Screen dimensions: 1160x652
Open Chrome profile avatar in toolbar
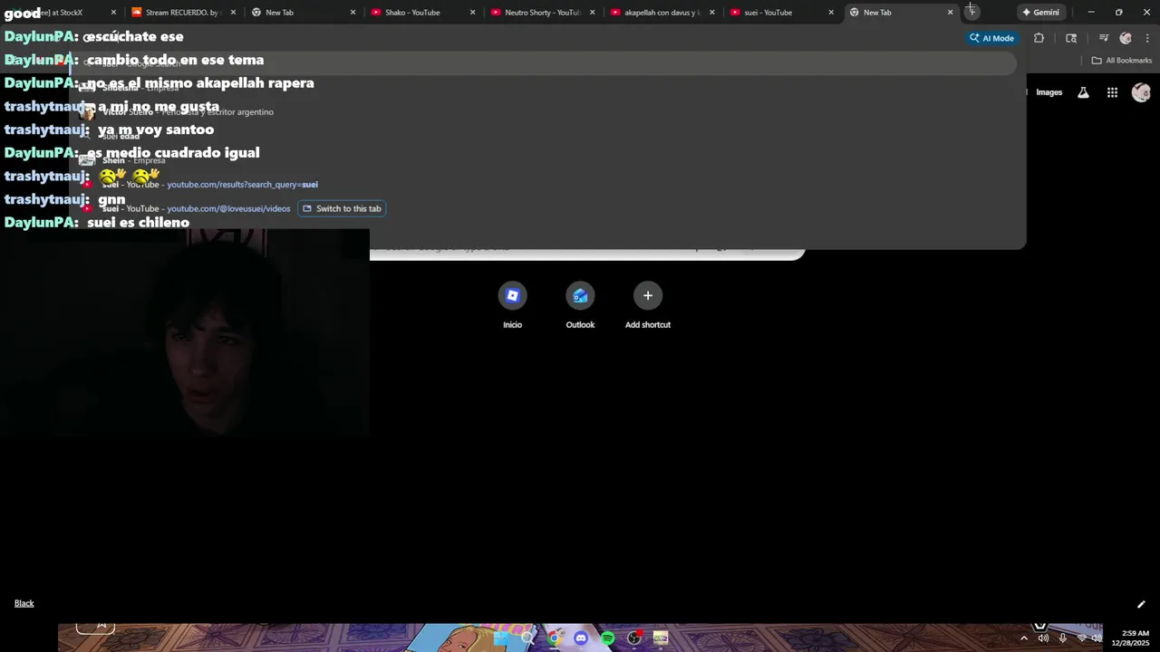[1126, 38]
